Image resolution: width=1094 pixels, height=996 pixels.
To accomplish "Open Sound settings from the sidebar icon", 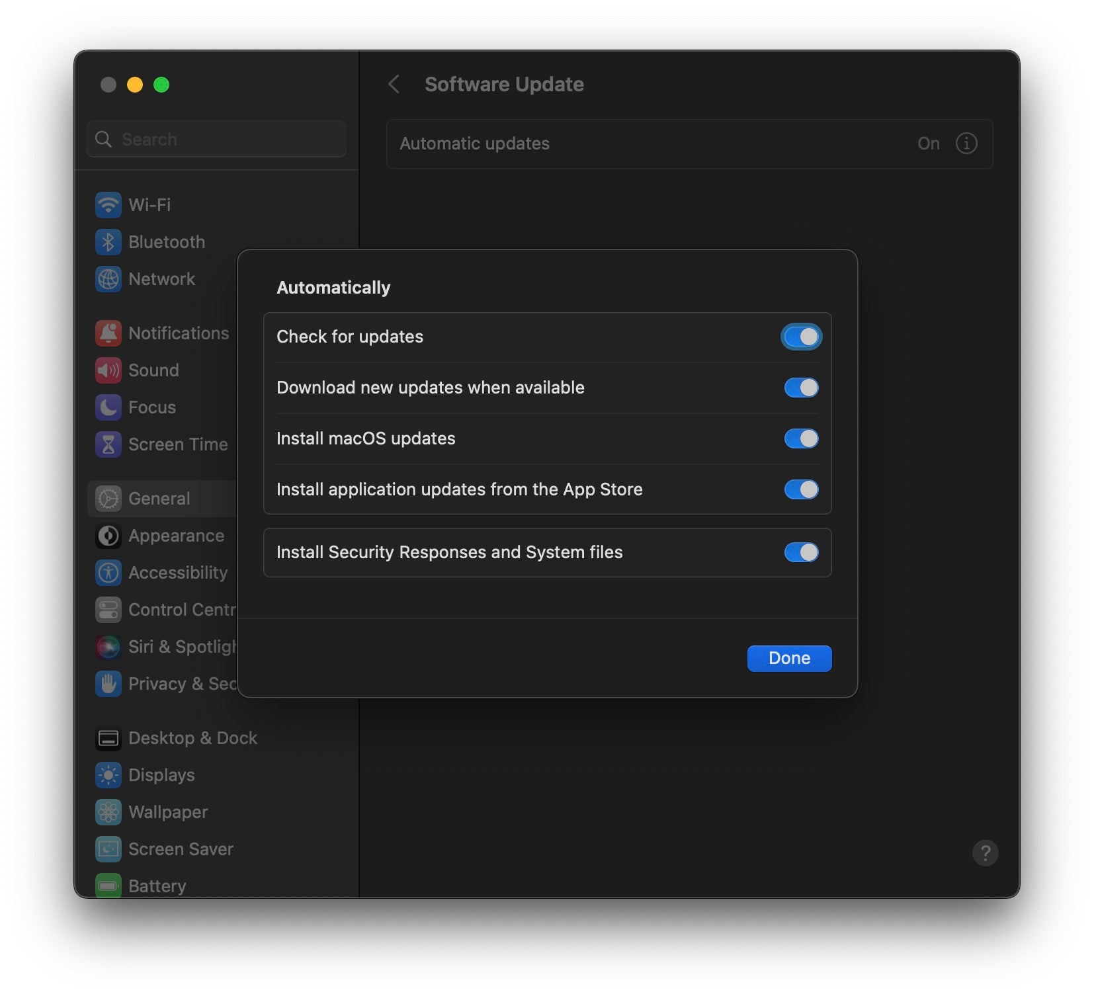I will click(x=108, y=370).
